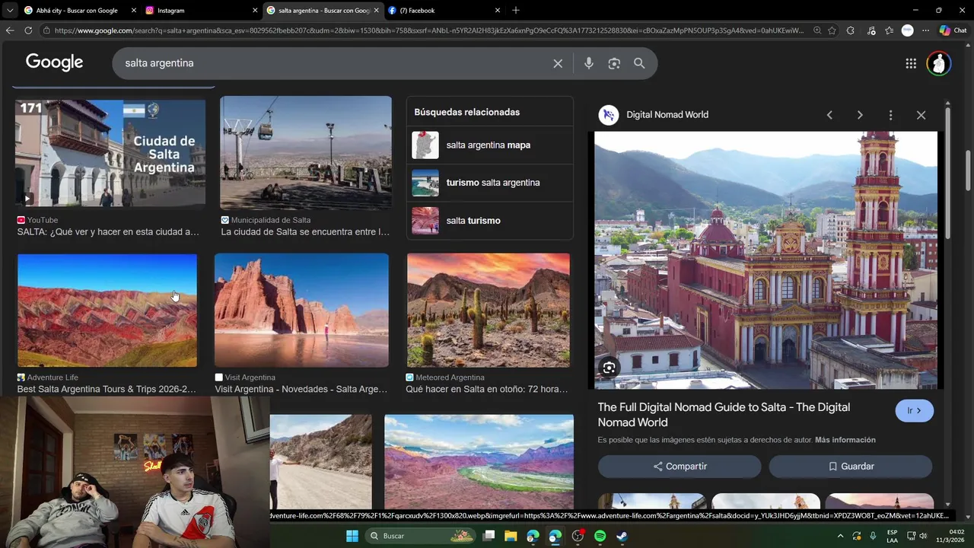Open SALTA: ¿Qué ver y hacer link
This screenshot has width=974, height=548.
tap(108, 232)
